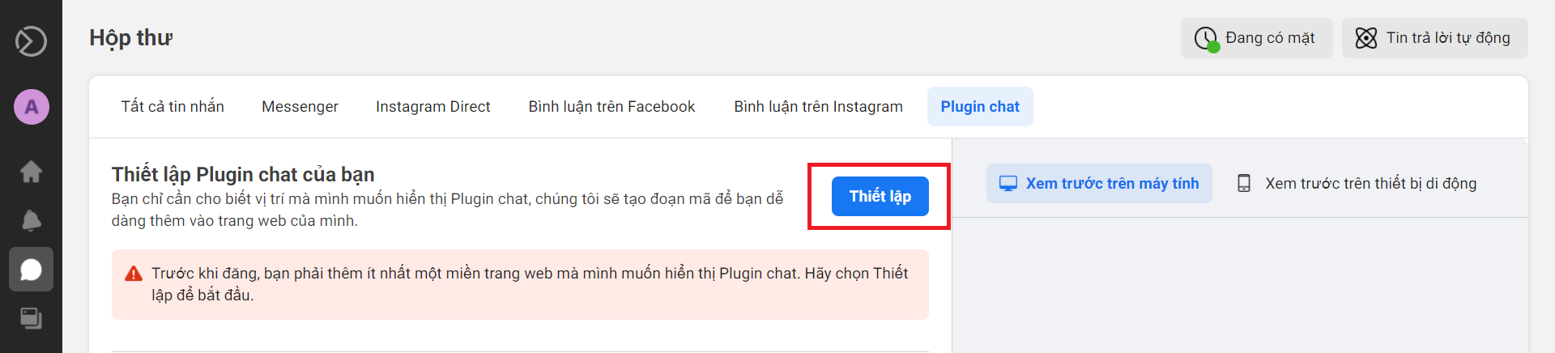Click the red warning triangle icon
The width and height of the screenshot is (1555, 353).
[134, 274]
